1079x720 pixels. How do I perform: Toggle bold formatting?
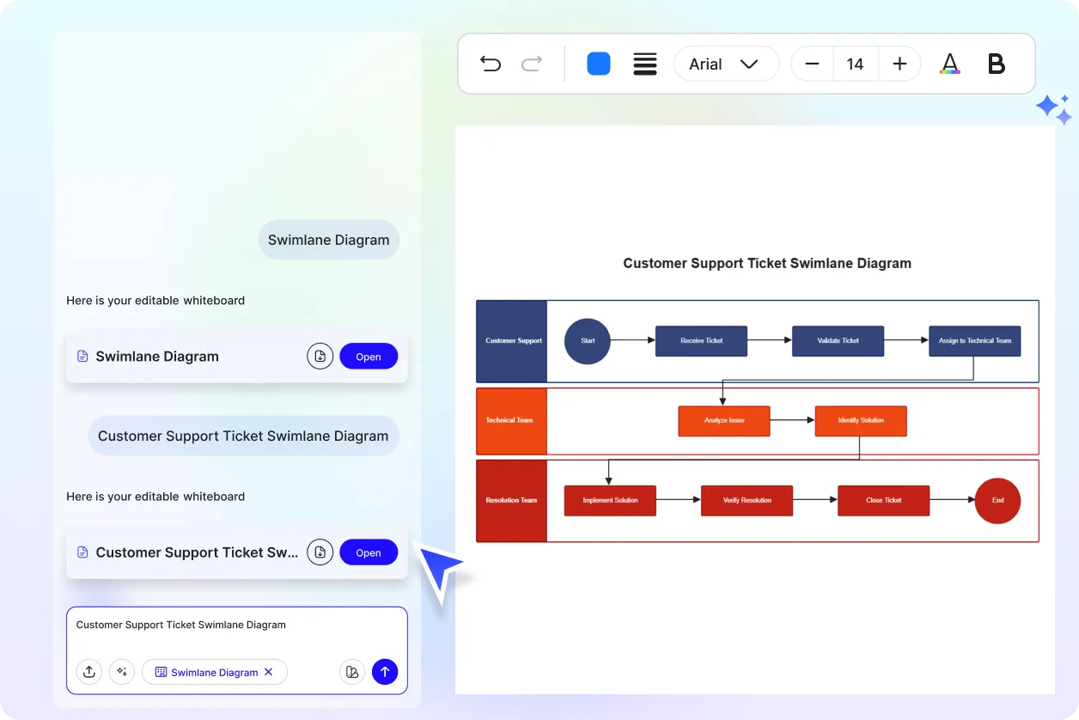pos(997,64)
